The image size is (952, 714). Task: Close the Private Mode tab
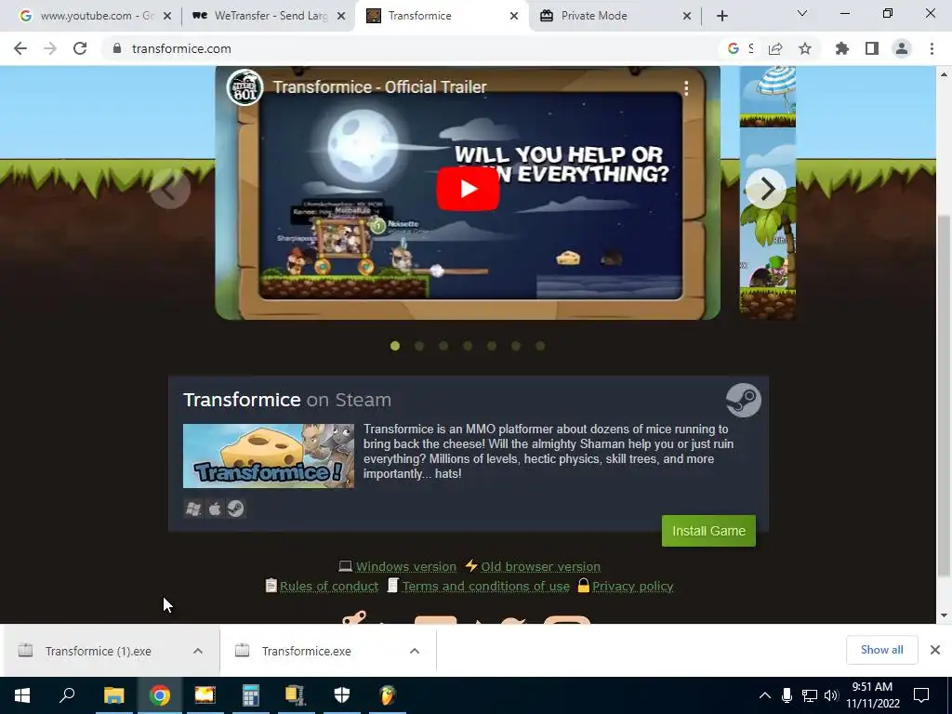click(x=687, y=16)
